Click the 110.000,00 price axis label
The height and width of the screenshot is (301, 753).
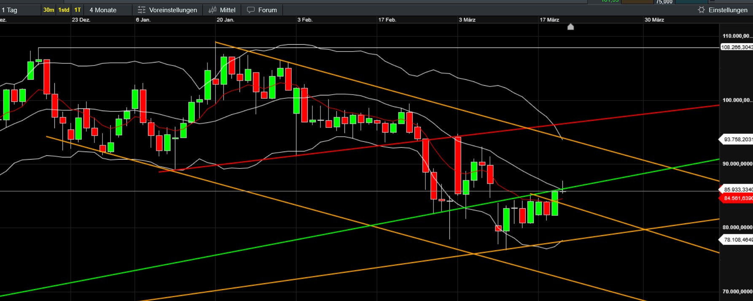737,36
